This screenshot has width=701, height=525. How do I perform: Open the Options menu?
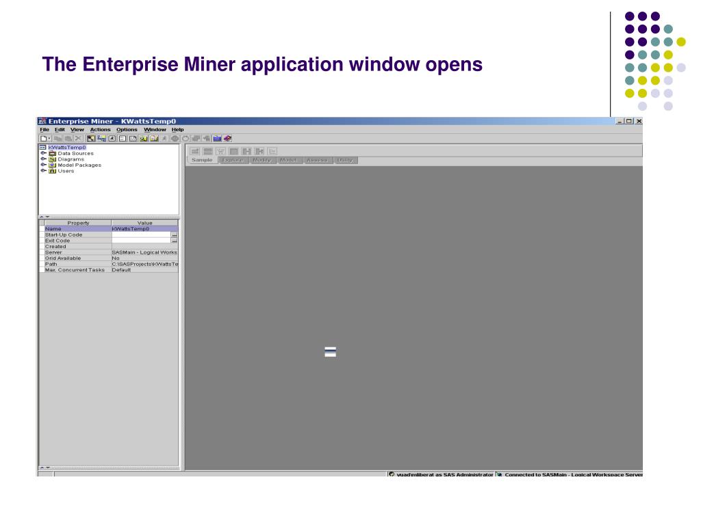[x=127, y=129]
